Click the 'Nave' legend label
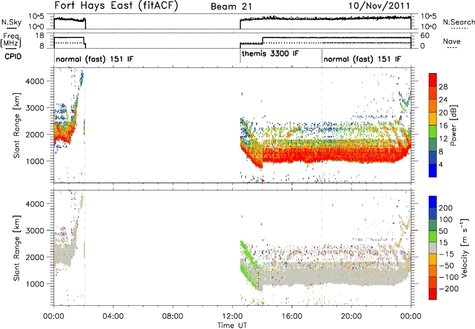This screenshot has height=329, width=475. click(451, 42)
